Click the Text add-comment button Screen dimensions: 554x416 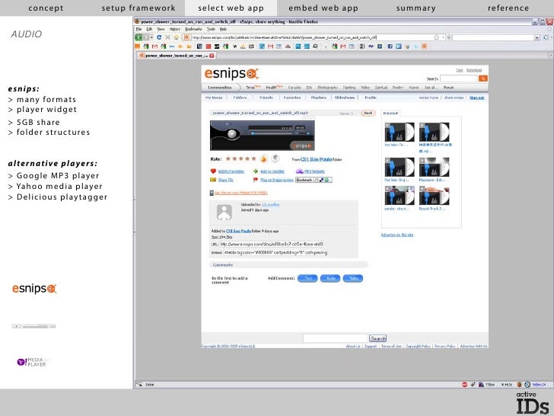click(x=308, y=278)
